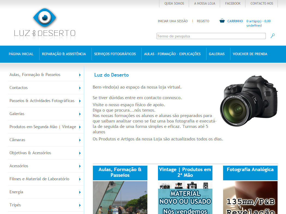
Task: Visit the Facebook top link
Action: click(x=233, y=4)
